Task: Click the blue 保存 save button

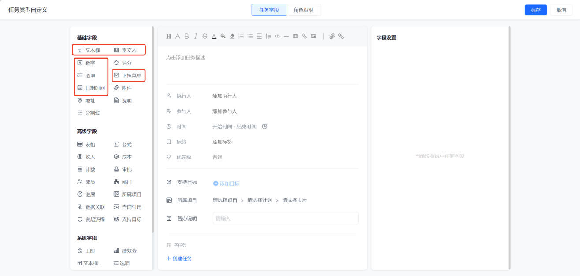Action: [x=535, y=10]
